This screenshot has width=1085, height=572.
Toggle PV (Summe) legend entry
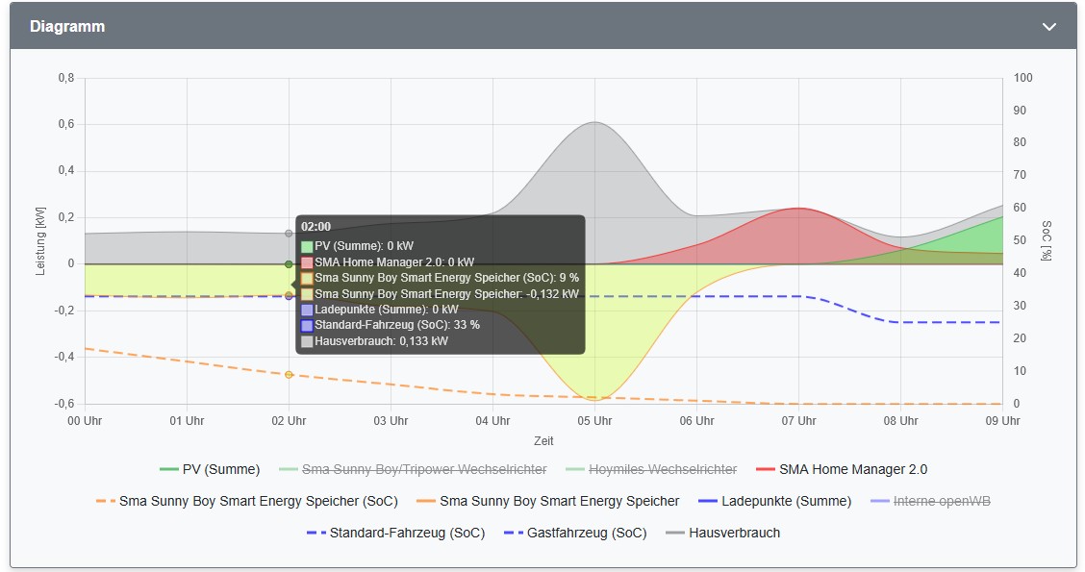pos(221,469)
